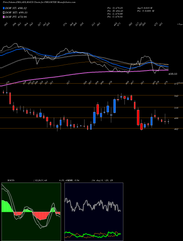Click the tall blue candlestick near the 542 line
The height and width of the screenshot is (241, 183).
tap(115, 106)
